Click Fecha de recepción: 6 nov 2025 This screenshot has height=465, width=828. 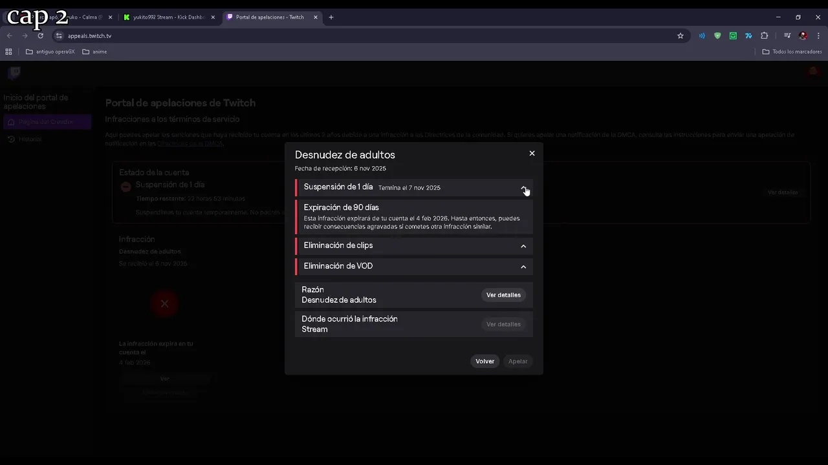340,169
